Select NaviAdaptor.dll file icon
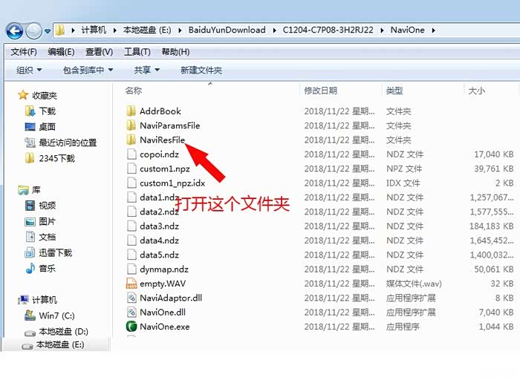 pyautogui.click(x=131, y=298)
